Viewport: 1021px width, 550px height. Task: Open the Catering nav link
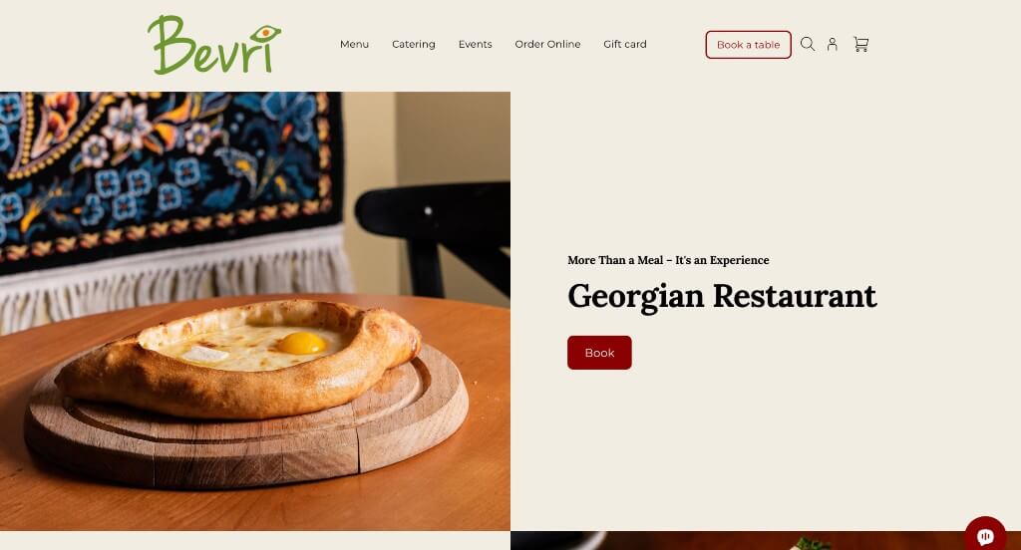[414, 44]
